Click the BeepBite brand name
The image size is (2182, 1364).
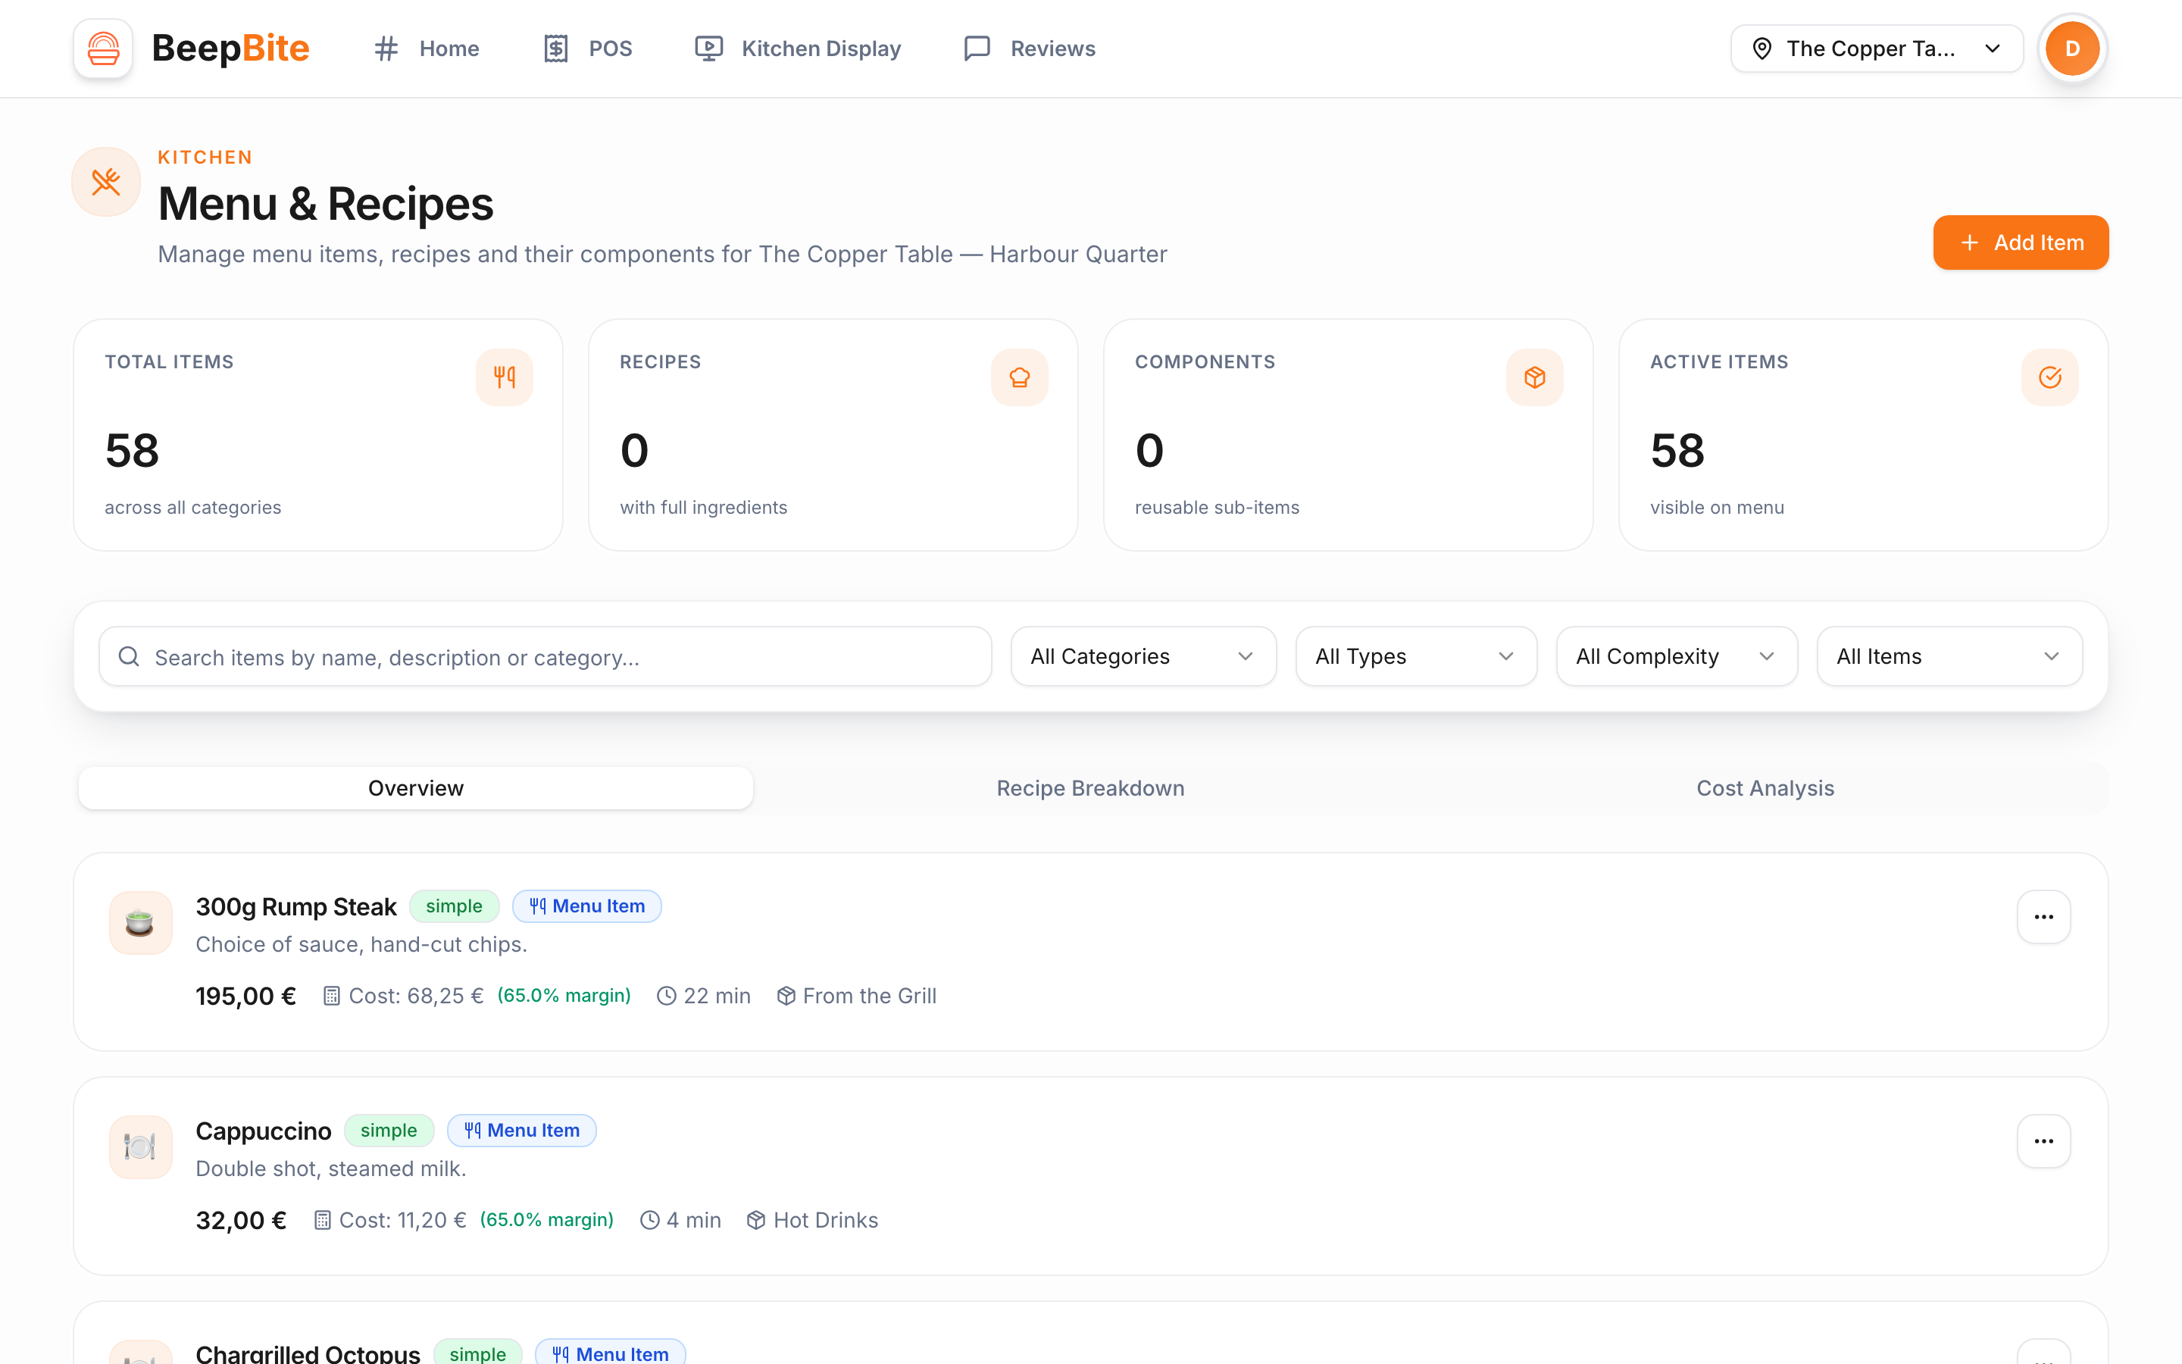[x=231, y=48]
